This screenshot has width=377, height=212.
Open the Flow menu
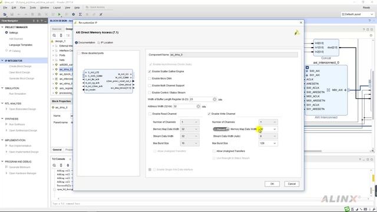(22, 8)
